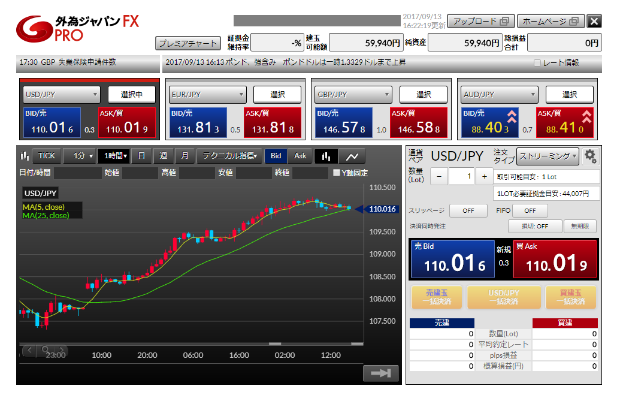
Task: Click USD/JPY ASK/買 110.019 rate tile
Action: 126,123
